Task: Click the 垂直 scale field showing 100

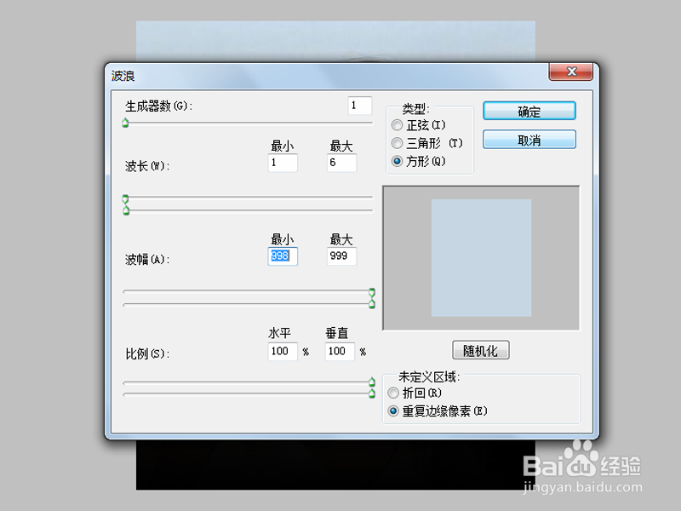Action: tap(339, 351)
